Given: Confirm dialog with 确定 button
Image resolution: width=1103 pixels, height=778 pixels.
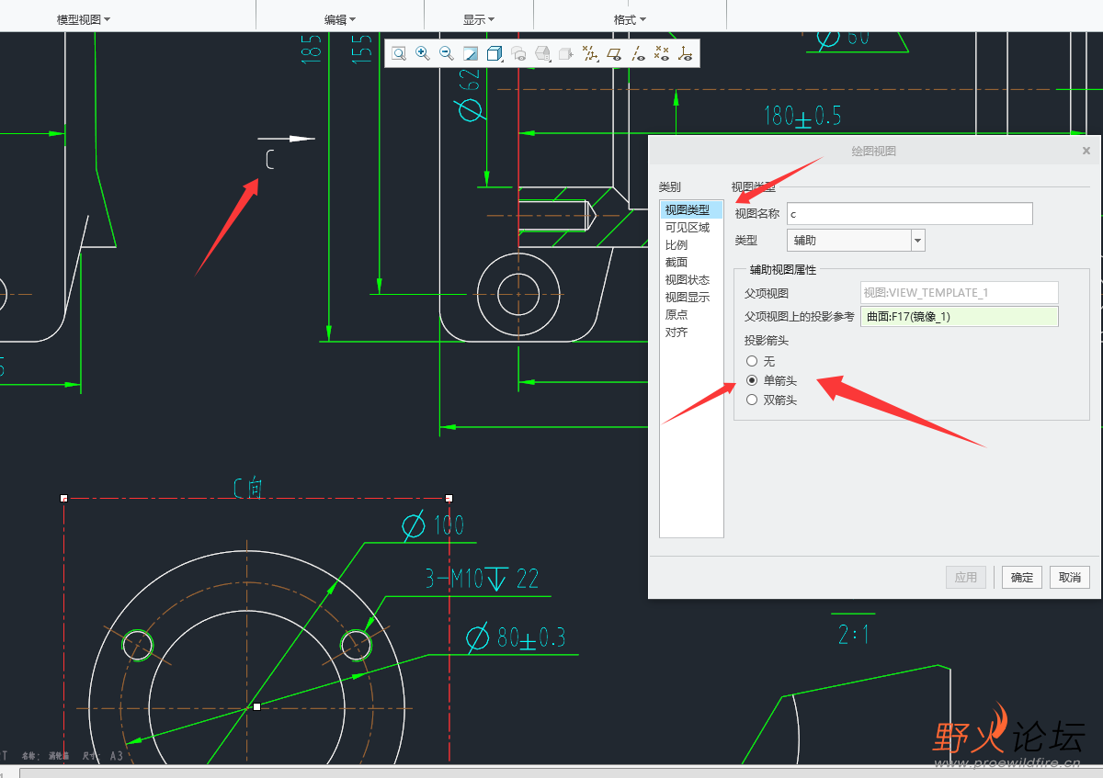Looking at the screenshot, I should coord(1021,577).
